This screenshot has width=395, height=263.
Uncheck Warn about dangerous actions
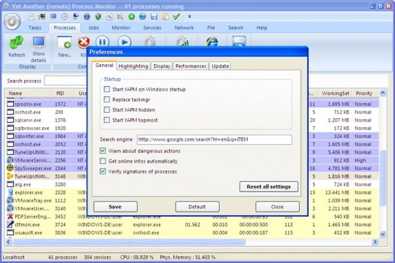coord(103,151)
